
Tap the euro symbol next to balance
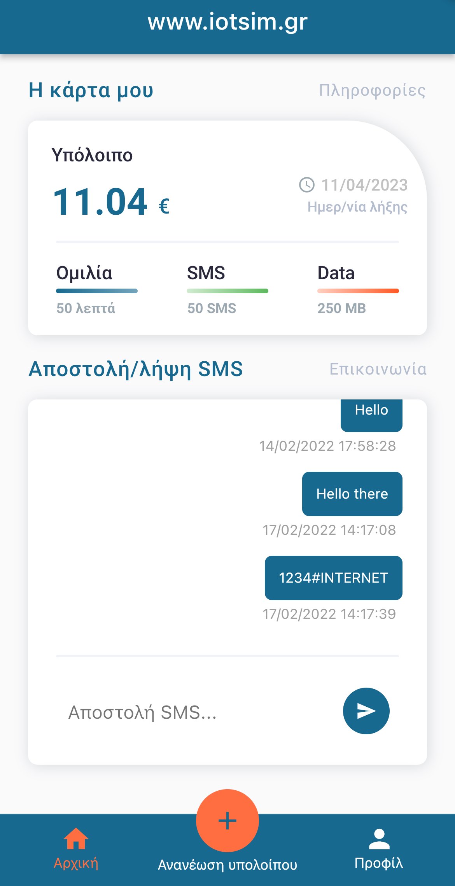164,206
